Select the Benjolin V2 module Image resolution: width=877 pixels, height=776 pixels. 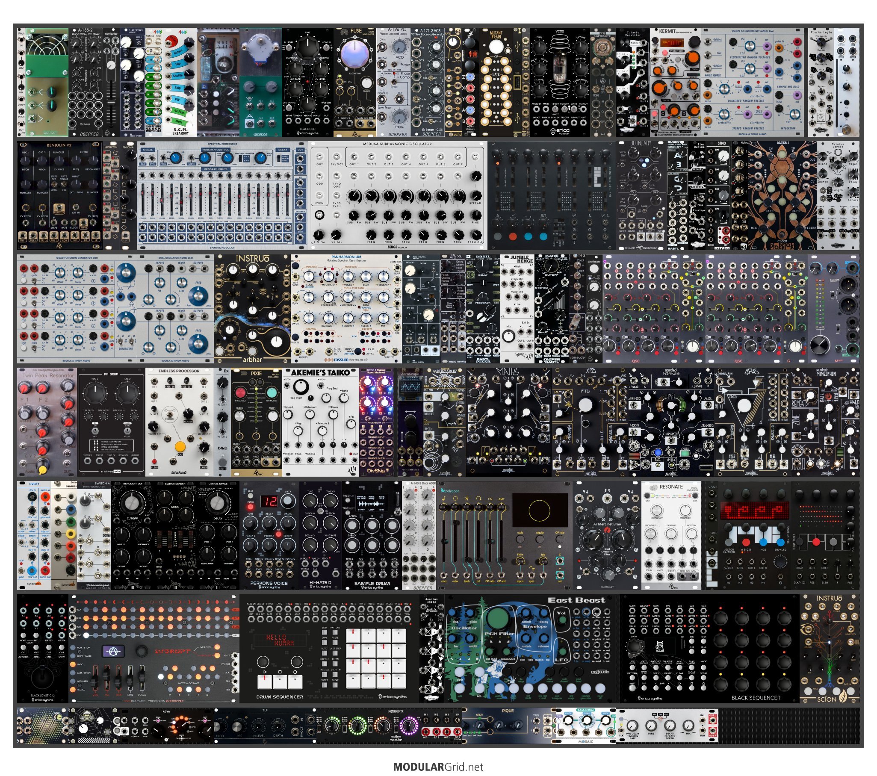60,195
